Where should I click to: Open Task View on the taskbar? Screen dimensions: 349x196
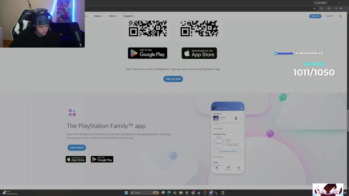click(x=163, y=193)
